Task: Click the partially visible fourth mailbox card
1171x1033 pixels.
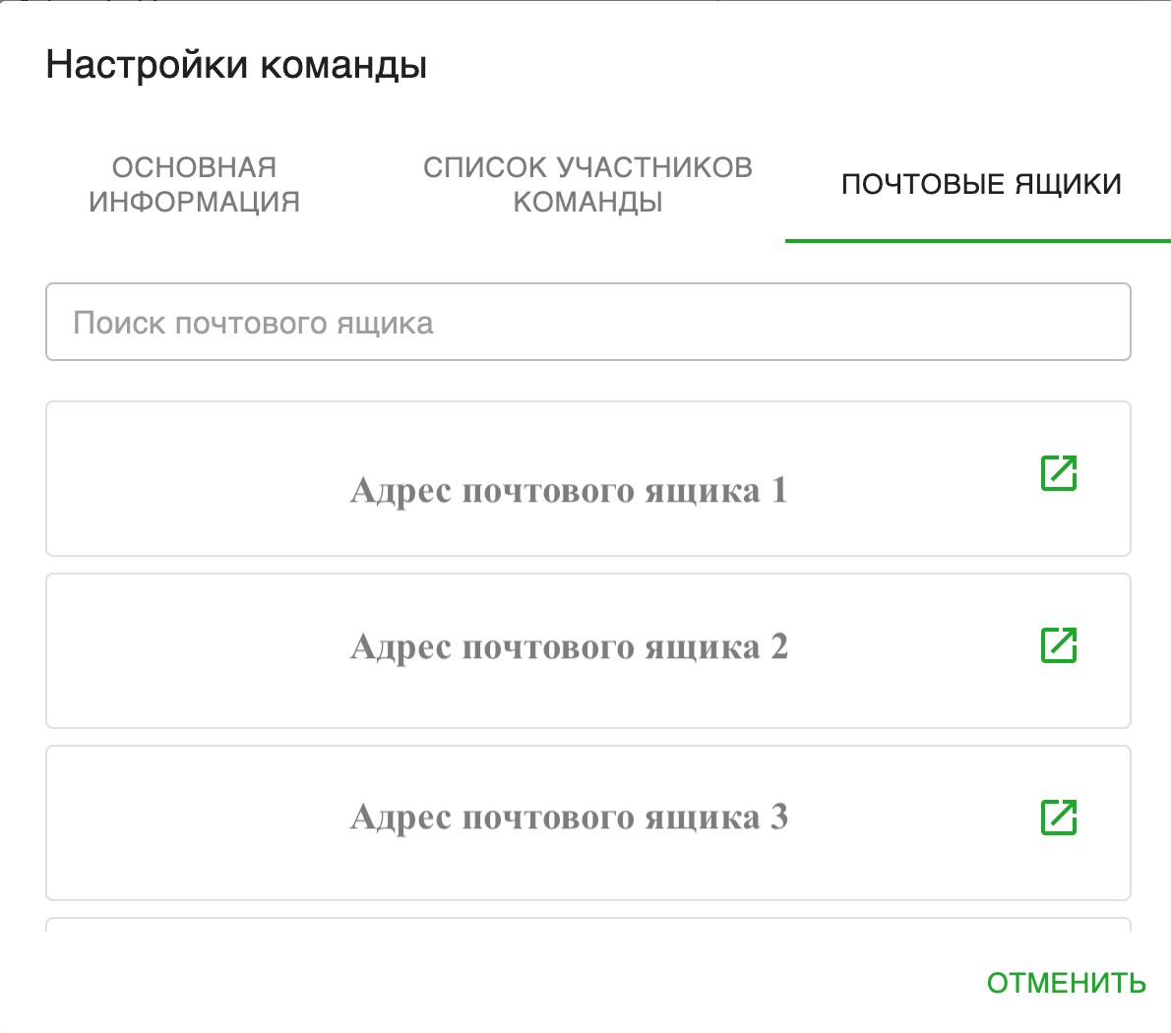Action: pyautogui.click(x=587, y=926)
